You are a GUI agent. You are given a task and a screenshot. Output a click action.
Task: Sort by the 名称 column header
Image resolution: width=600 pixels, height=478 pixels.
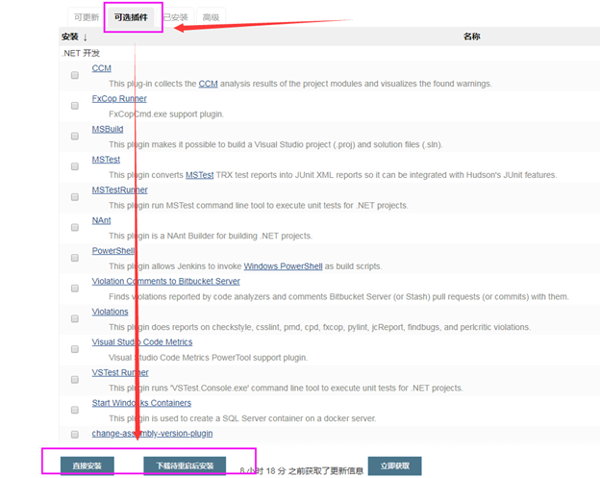pos(471,37)
